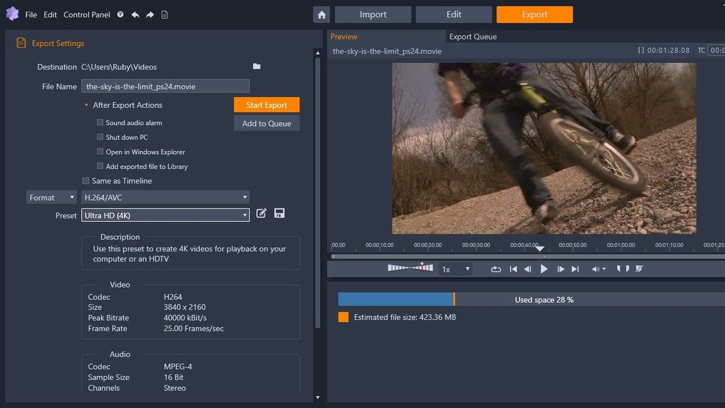Image resolution: width=725 pixels, height=408 pixels.
Task: Click the edit preset pencil icon
Action: click(x=261, y=213)
